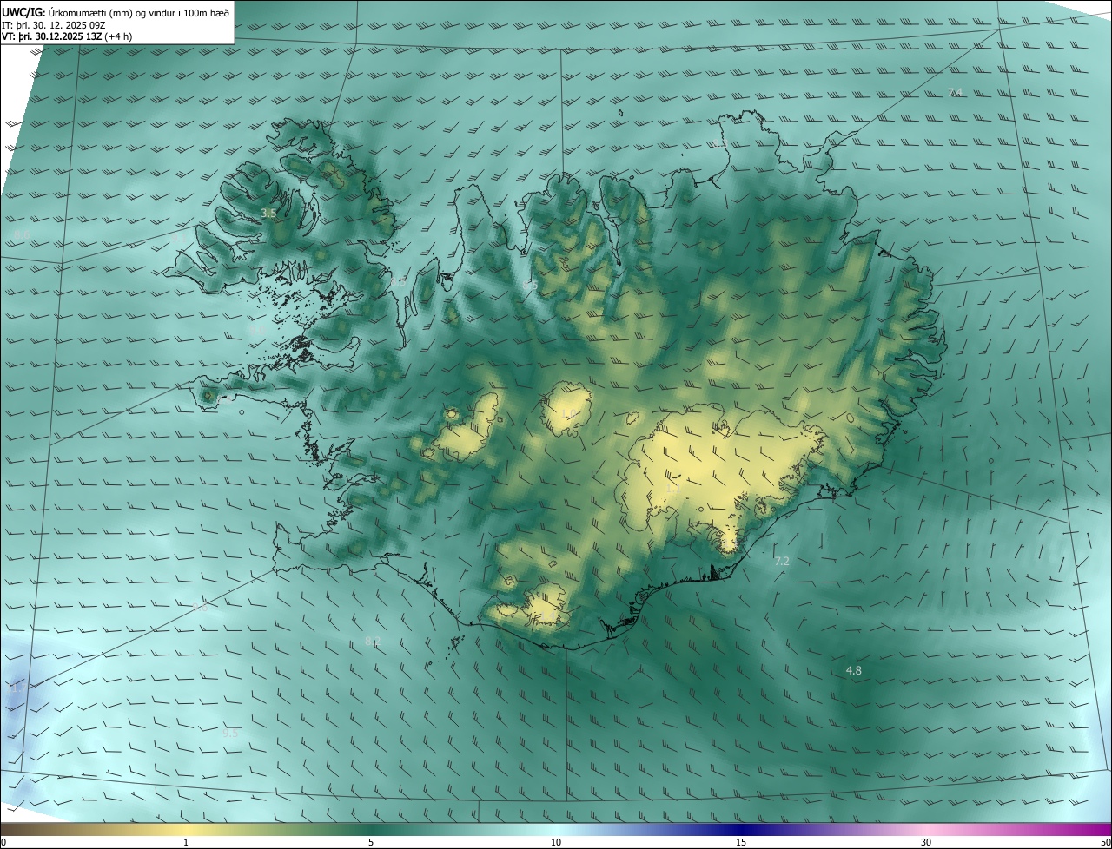Click the '8.6' value at the west edge
1112x849 pixels.
(x=22, y=235)
